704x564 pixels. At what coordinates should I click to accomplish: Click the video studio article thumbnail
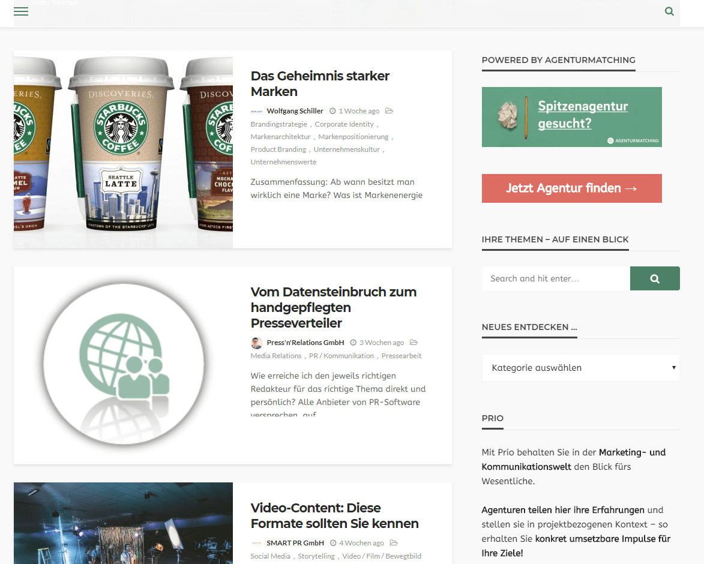pyautogui.click(x=124, y=523)
